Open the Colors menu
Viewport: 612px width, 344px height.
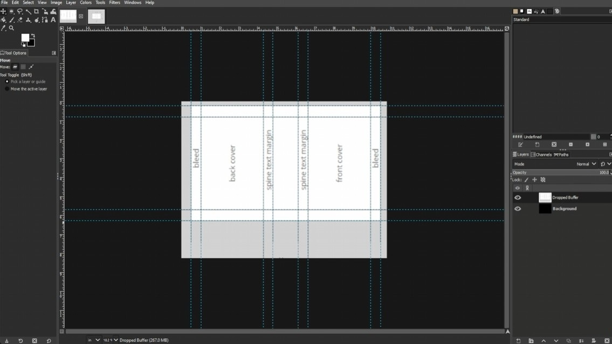(x=86, y=3)
